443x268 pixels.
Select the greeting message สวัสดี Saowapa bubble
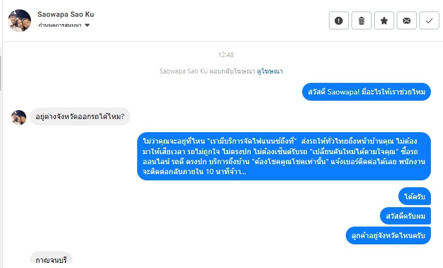click(367, 92)
